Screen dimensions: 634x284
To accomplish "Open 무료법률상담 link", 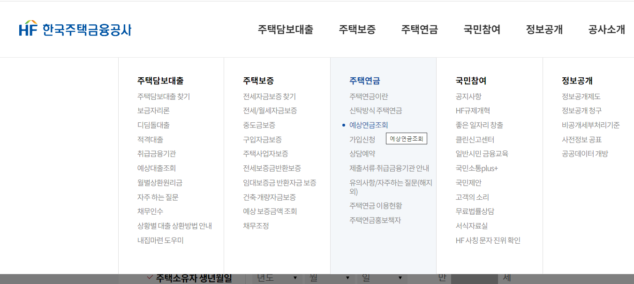I will [x=475, y=211].
